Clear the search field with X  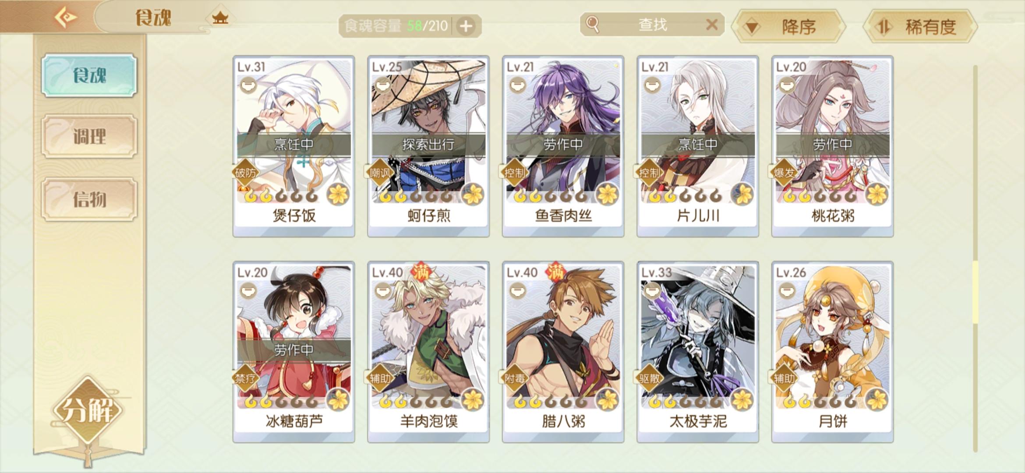pos(712,25)
